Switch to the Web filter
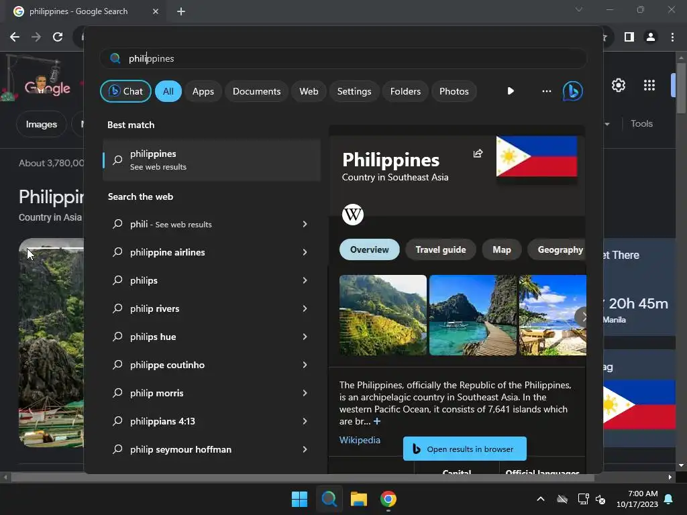This screenshot has height=515, width=687. point(309,91)
